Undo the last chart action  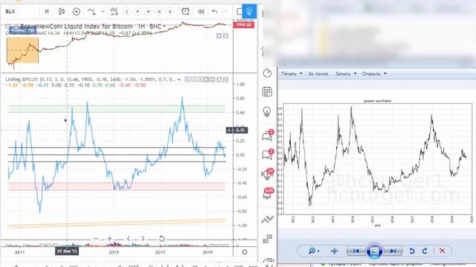(x=215, y=12)
